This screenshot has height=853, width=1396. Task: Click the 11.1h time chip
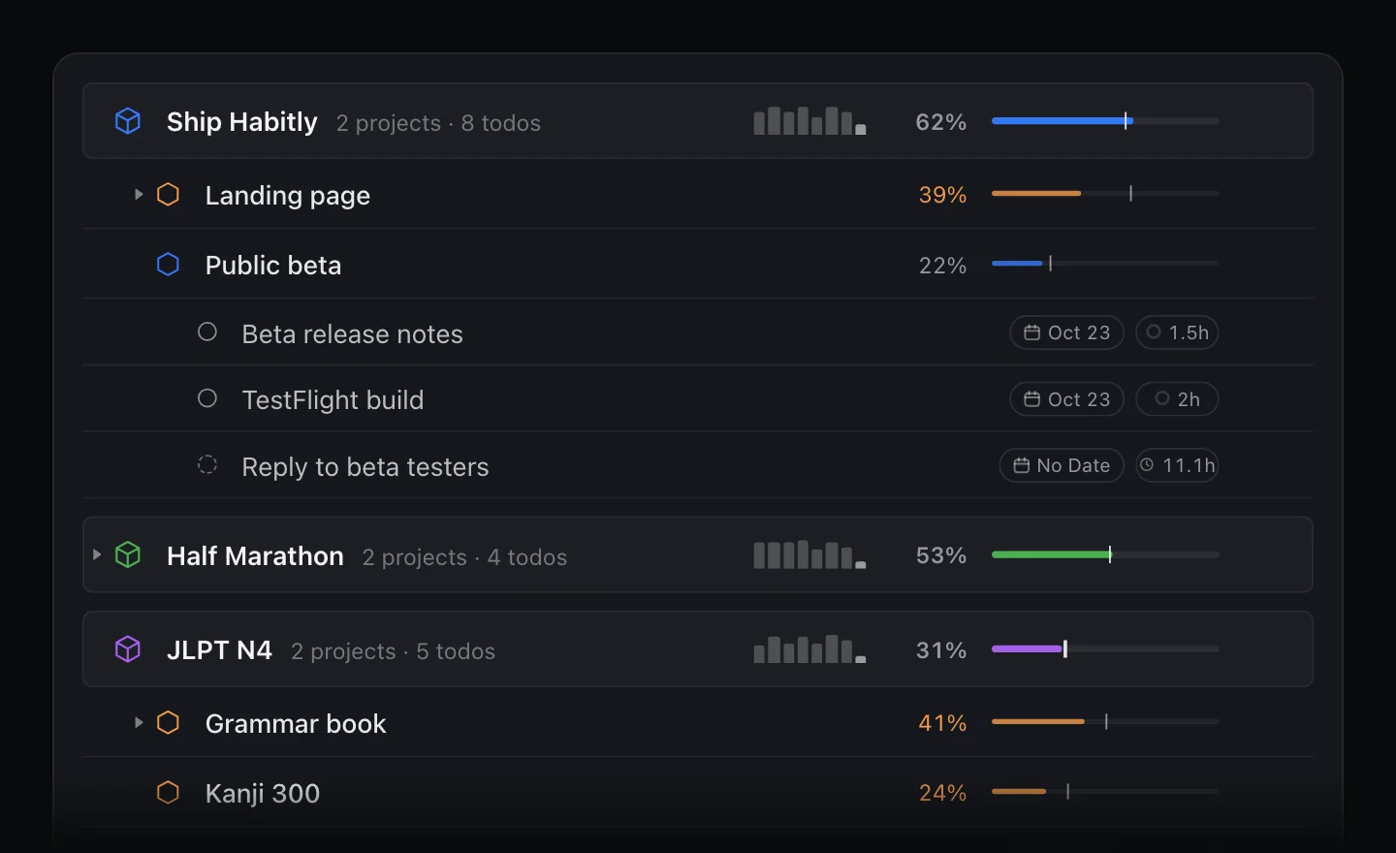coord(1177,465)
